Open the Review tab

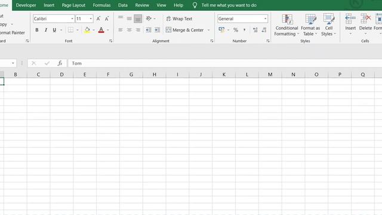click(142, 5)
